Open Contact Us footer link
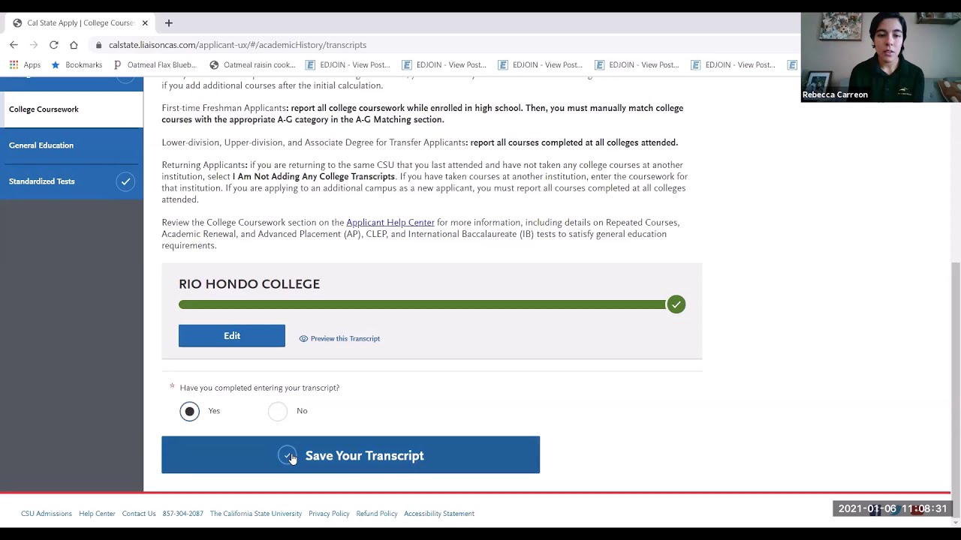 click(139, 514)
